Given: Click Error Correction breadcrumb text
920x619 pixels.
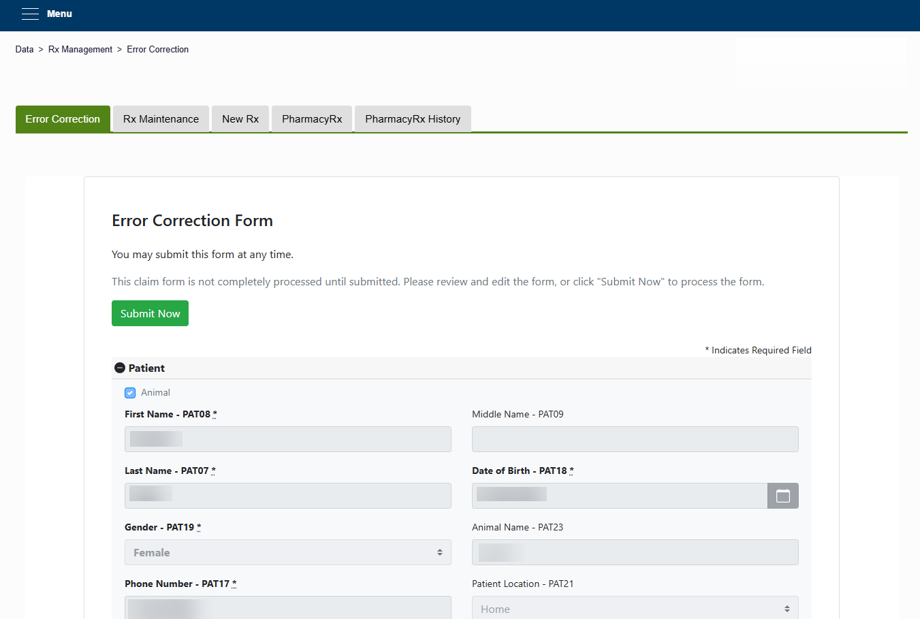Looking at the screenshot, I should coord(158,50).
